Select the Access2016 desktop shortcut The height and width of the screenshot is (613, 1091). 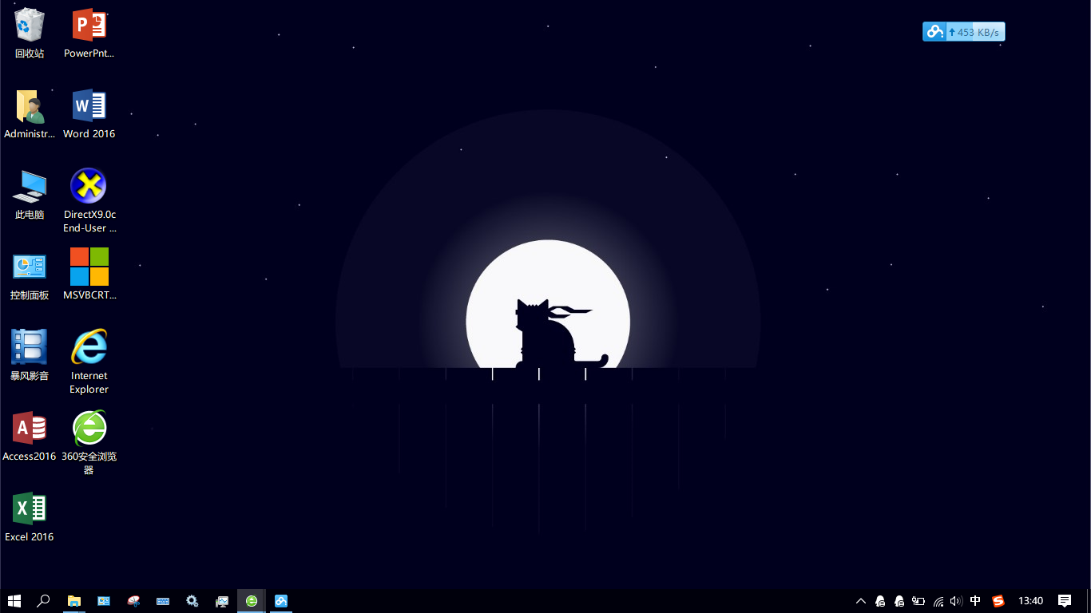point(30,429)
